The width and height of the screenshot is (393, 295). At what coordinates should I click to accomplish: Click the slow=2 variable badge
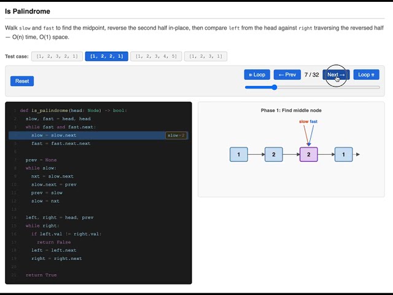176,135
